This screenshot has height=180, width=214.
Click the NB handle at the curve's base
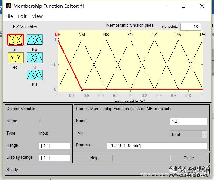[x=82, y=89]
